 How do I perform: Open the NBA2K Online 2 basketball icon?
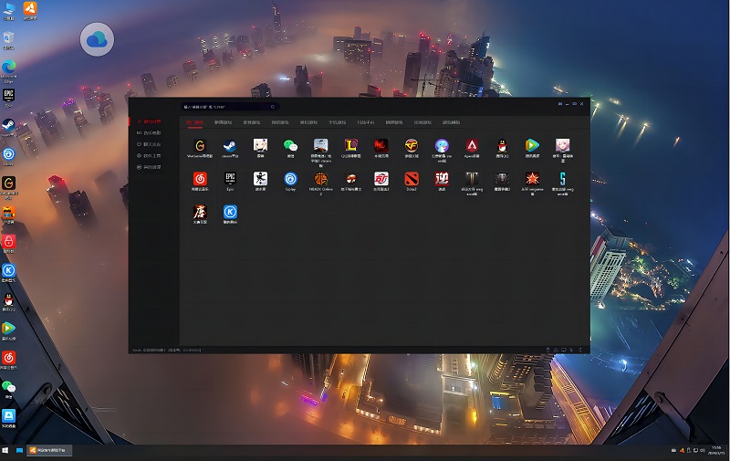click(x=320, y=178)
